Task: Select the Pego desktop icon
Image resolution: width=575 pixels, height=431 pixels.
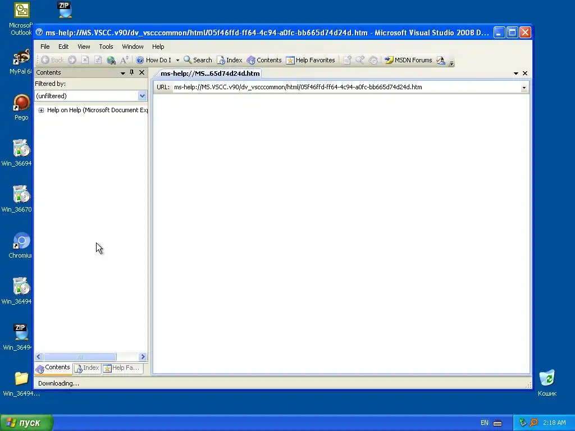Action: tap(21, 107)
